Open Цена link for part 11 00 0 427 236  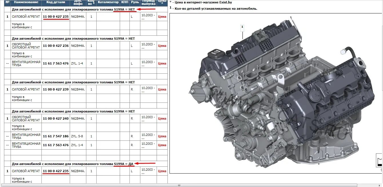coord(162,46)
